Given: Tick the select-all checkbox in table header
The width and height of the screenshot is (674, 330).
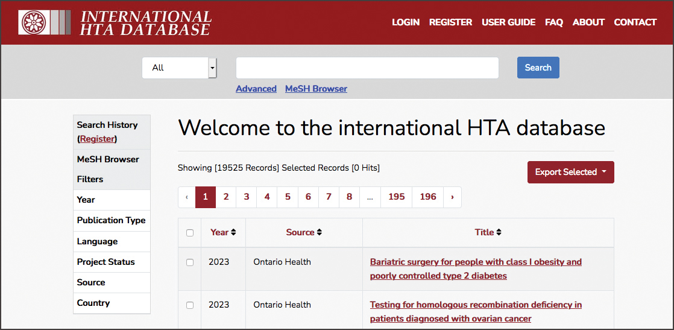Looking at the screenshot, I should tap(190, 233).
